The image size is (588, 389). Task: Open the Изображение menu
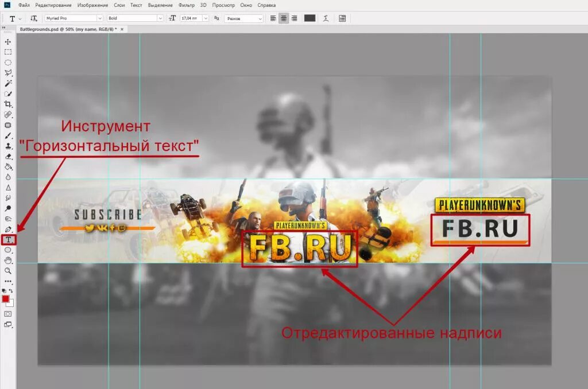click(x=92, y=5)
